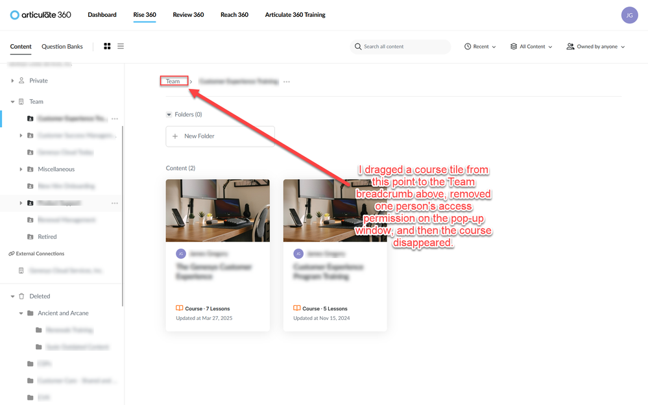Switch to Rise 360 tab
This screenshot has width=648, height=405.
click(145, 15)
